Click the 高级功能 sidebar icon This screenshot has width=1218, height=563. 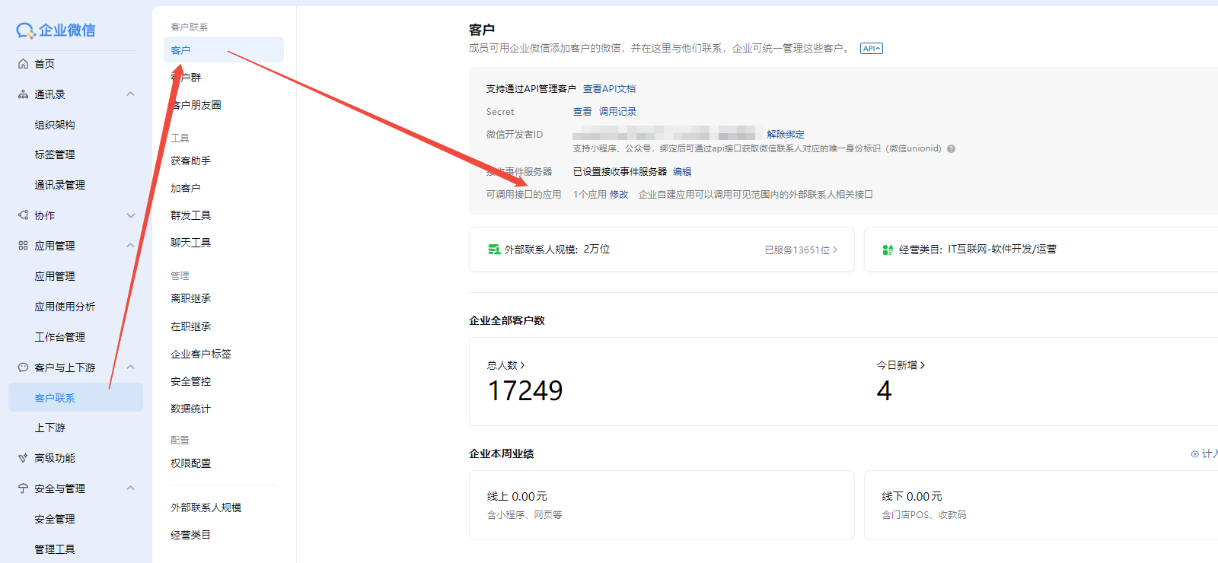[23, 458]
